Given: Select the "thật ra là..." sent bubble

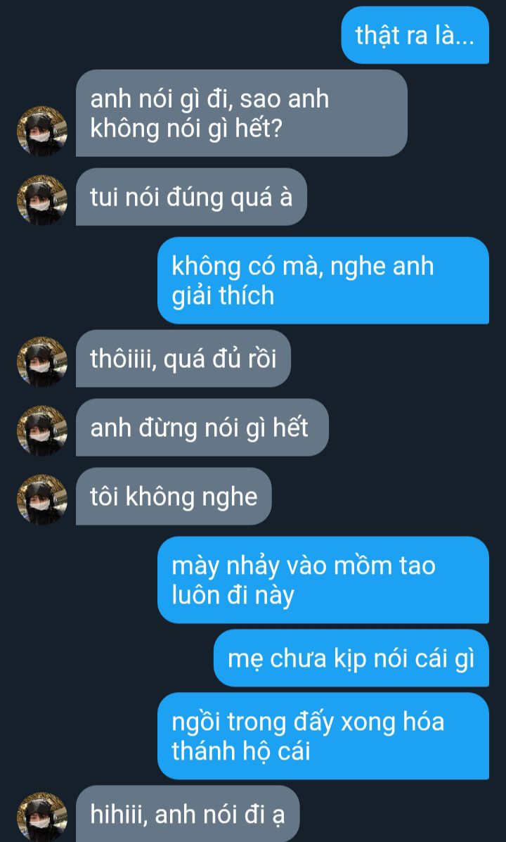Looking at the screenshot, I should coord(415,35).
